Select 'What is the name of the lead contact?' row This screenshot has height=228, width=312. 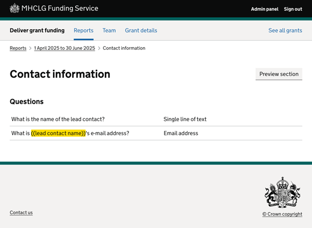[156, 119]
